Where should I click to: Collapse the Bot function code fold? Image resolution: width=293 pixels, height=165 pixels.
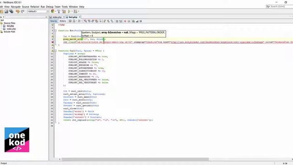pos(55,31)
